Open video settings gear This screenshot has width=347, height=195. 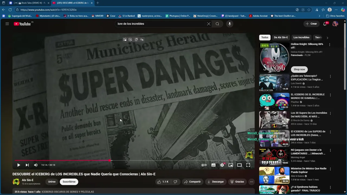point(222,165)
